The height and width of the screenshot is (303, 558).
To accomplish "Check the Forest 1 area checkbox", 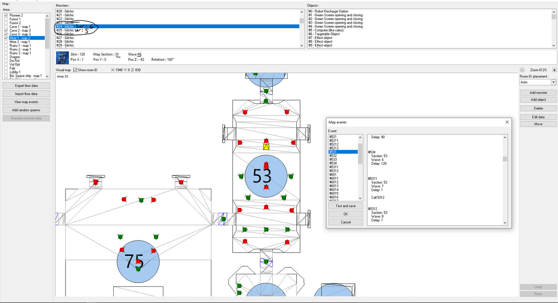I will click(6, 19).
